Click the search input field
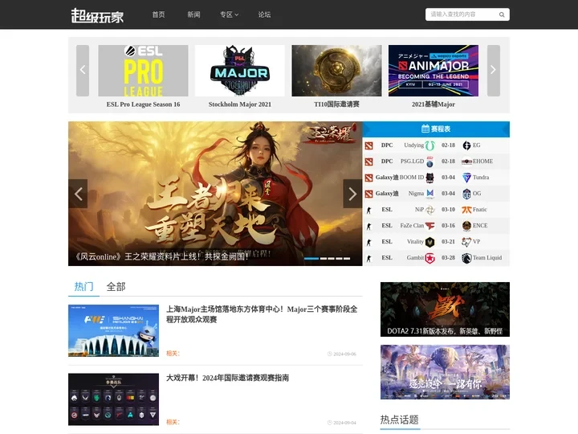578x434 pixels. click(462, 14)
